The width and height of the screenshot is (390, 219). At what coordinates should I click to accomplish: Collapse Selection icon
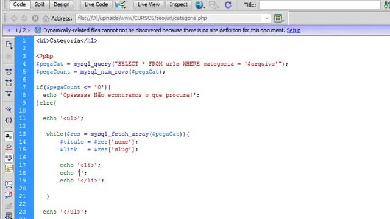click(9, 83)
